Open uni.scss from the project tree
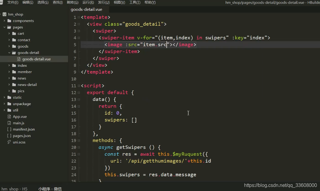 pyautogui.click(x=19, y=142)
